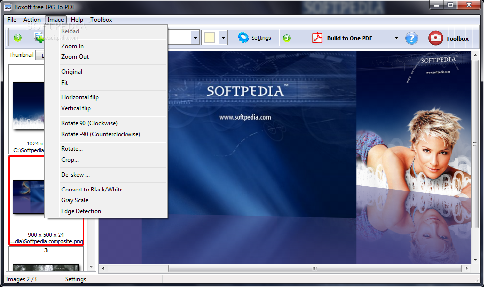Open the File menu
This screenshot has width=484, height=287.
tap(12, 20)
